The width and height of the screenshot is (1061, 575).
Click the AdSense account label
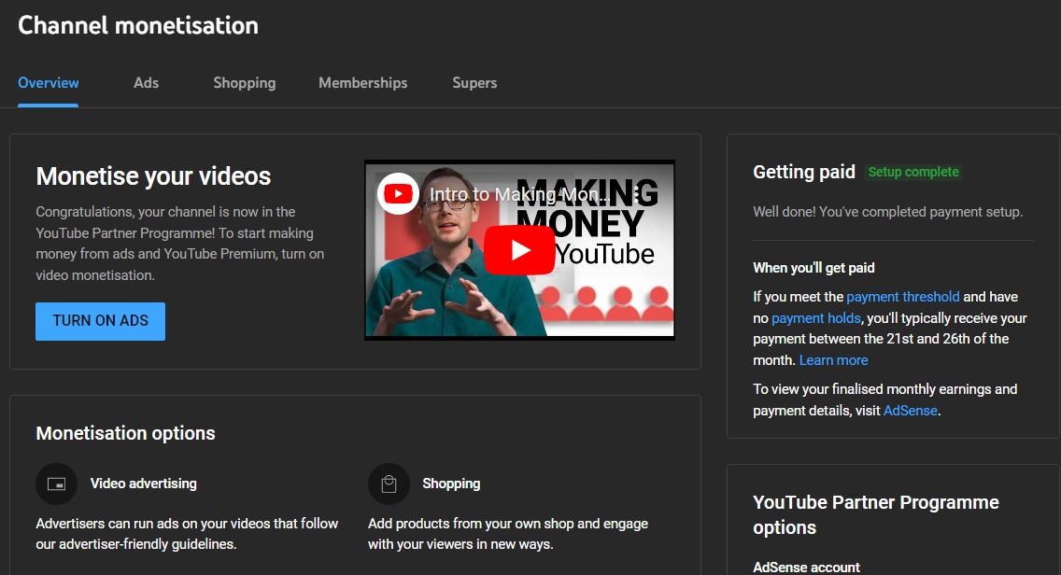point(807,567)
